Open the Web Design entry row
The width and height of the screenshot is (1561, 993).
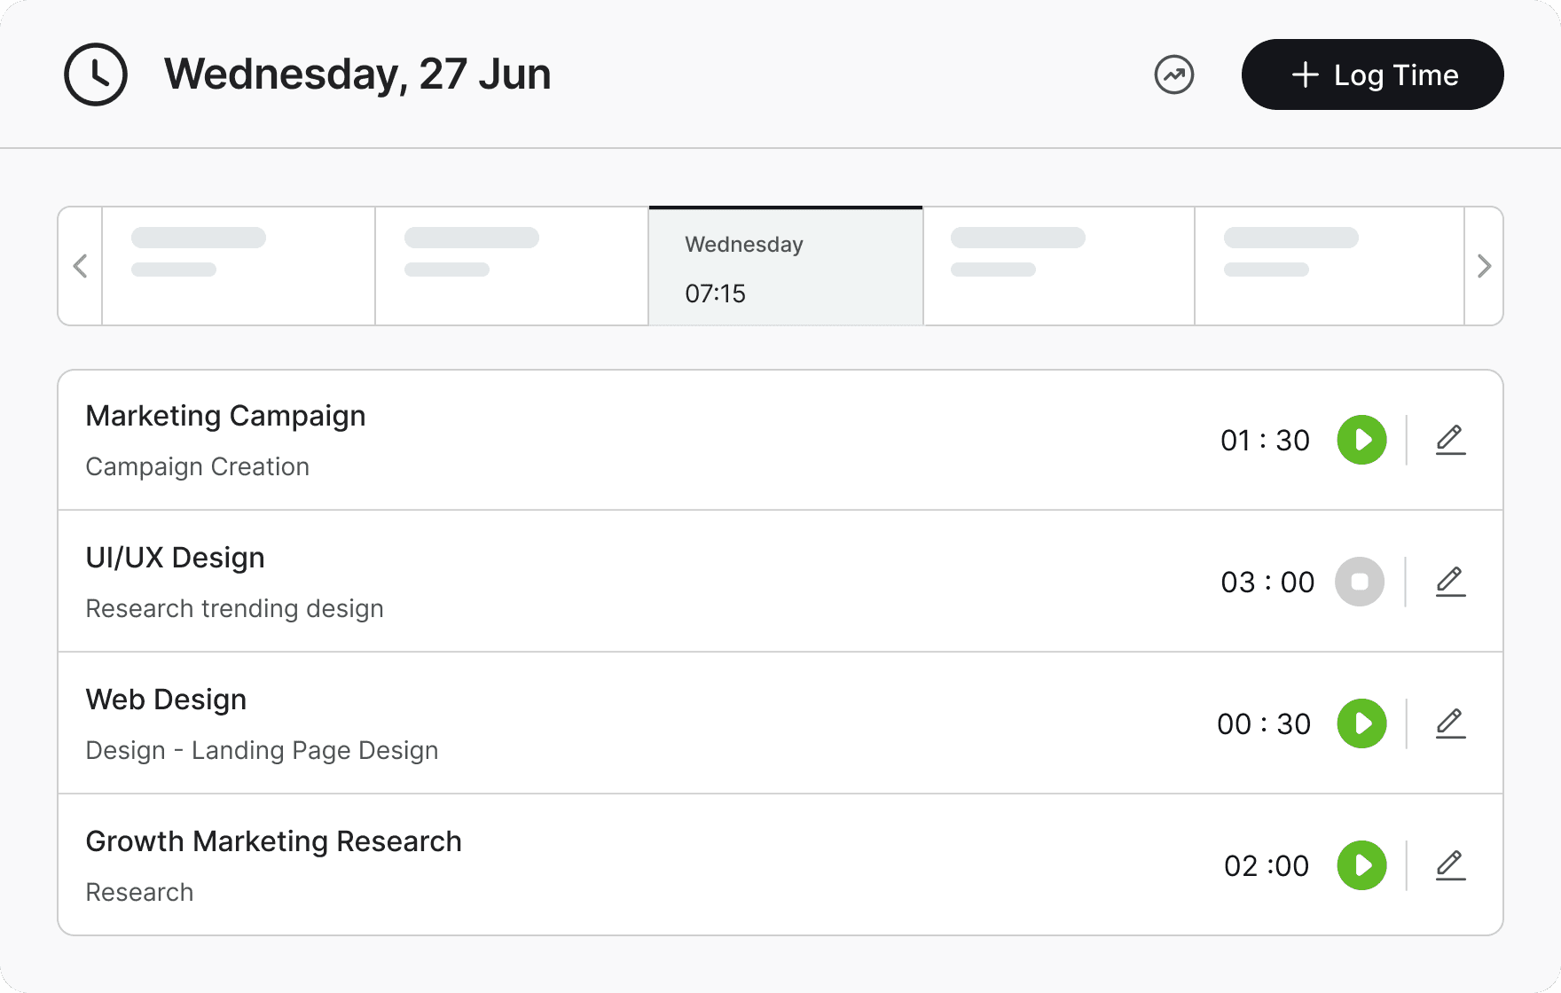pos(780,723)
